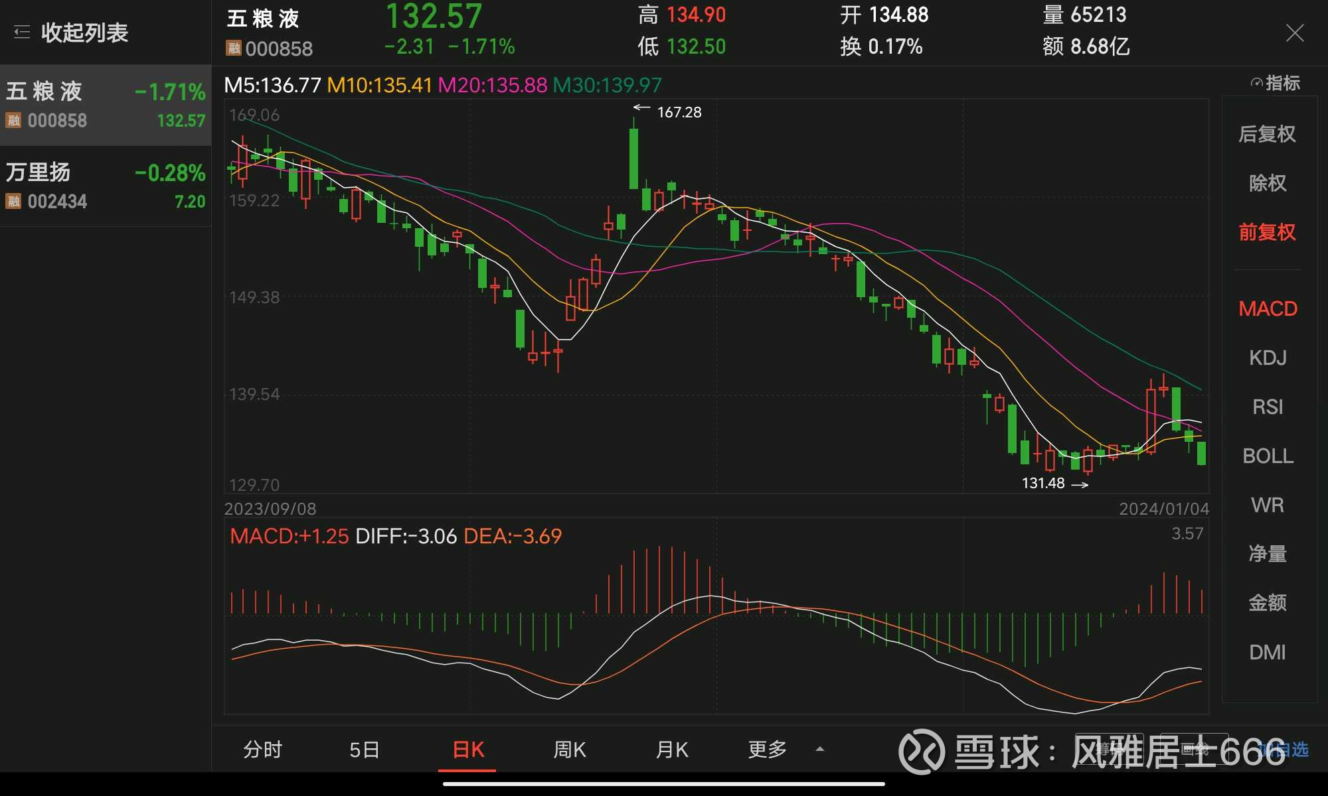Click the 收起列表 collapse icon

[x=22, y=32]
